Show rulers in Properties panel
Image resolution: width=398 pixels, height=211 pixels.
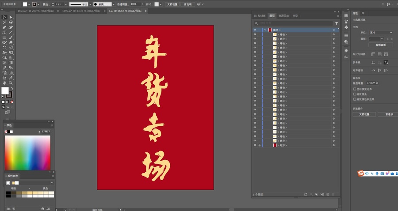click(373, 54)
